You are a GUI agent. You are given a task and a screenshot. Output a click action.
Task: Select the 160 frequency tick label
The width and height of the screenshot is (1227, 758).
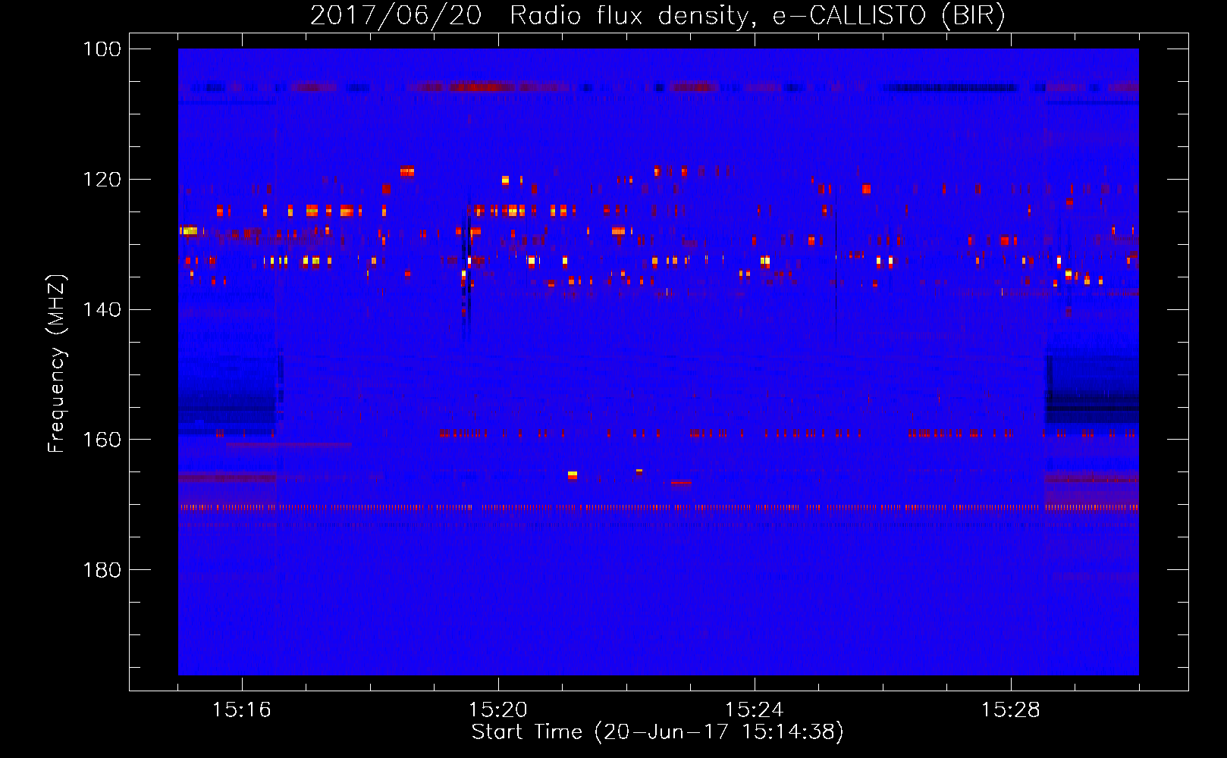102,440
